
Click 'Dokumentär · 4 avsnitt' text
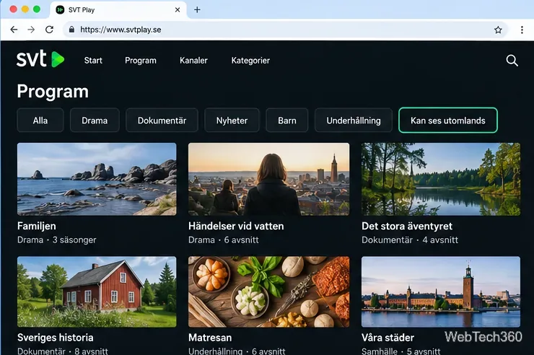pos(410,240)
